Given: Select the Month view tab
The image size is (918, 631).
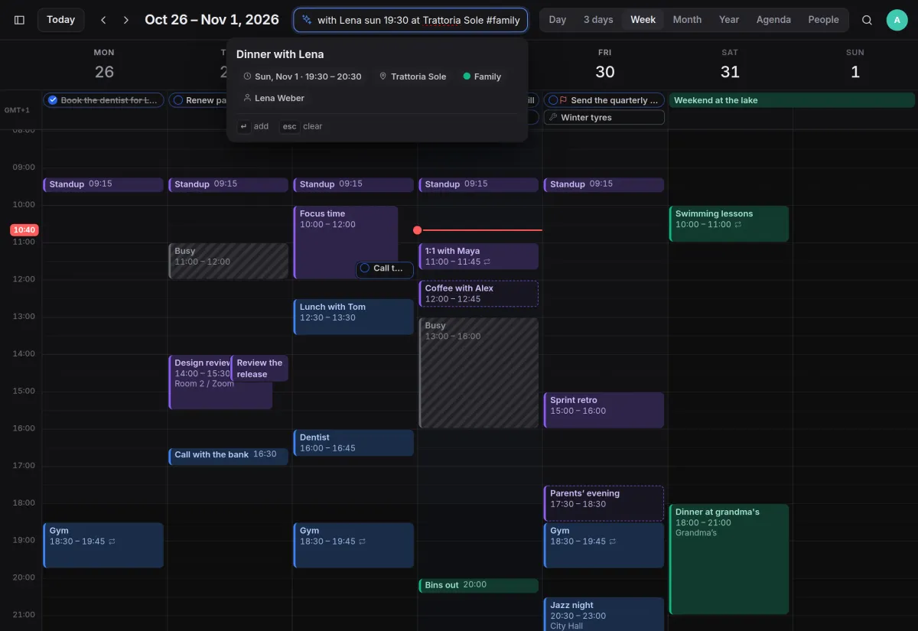Looking at the screenshot, I should [x=687, y=20].
